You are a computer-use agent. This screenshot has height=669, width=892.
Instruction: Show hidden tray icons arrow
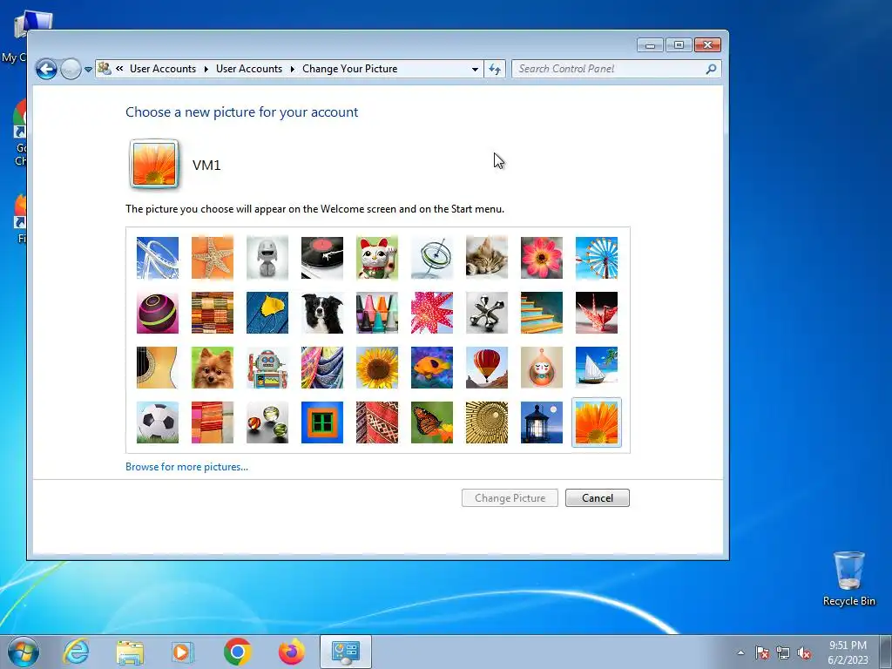pyautogui.click(x=740, y=652)
